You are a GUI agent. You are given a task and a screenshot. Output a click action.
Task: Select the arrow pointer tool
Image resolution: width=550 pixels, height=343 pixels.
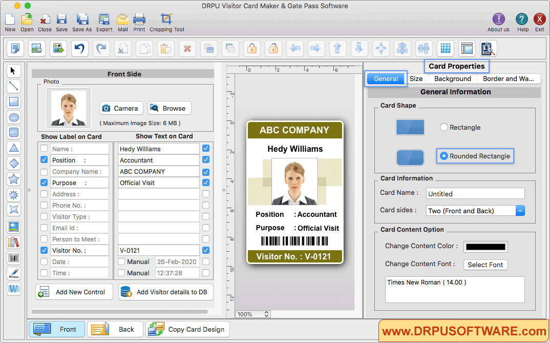(x=14, y=71)
